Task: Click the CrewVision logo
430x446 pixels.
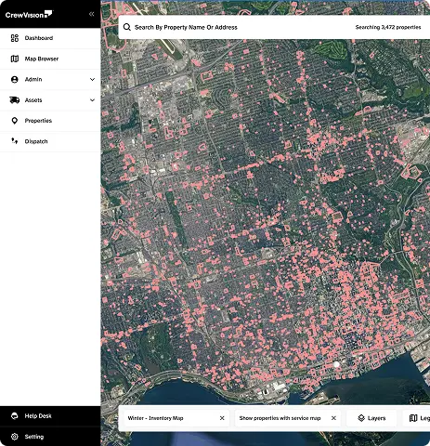Action: tap(29, 14)
